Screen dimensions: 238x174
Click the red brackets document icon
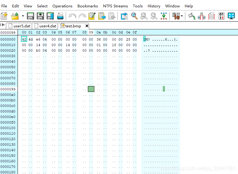tap(211, 16)
